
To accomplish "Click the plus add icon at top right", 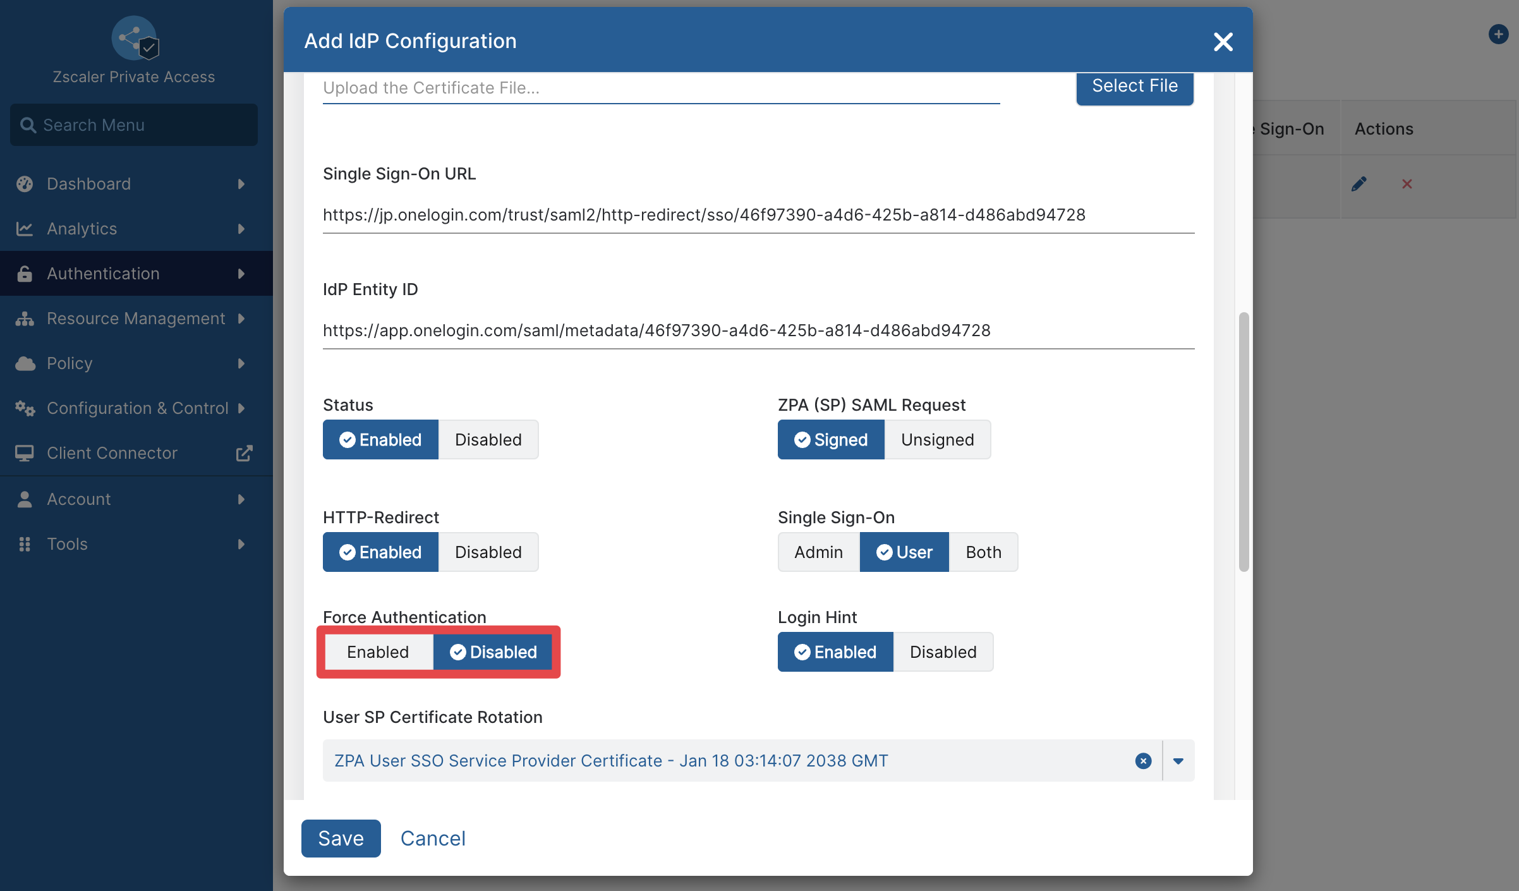I will click(x=1498, y=34).
